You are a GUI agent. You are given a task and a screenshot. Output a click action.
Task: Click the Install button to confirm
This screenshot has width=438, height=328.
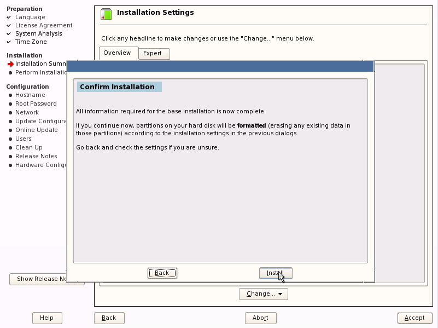(275, 273)
